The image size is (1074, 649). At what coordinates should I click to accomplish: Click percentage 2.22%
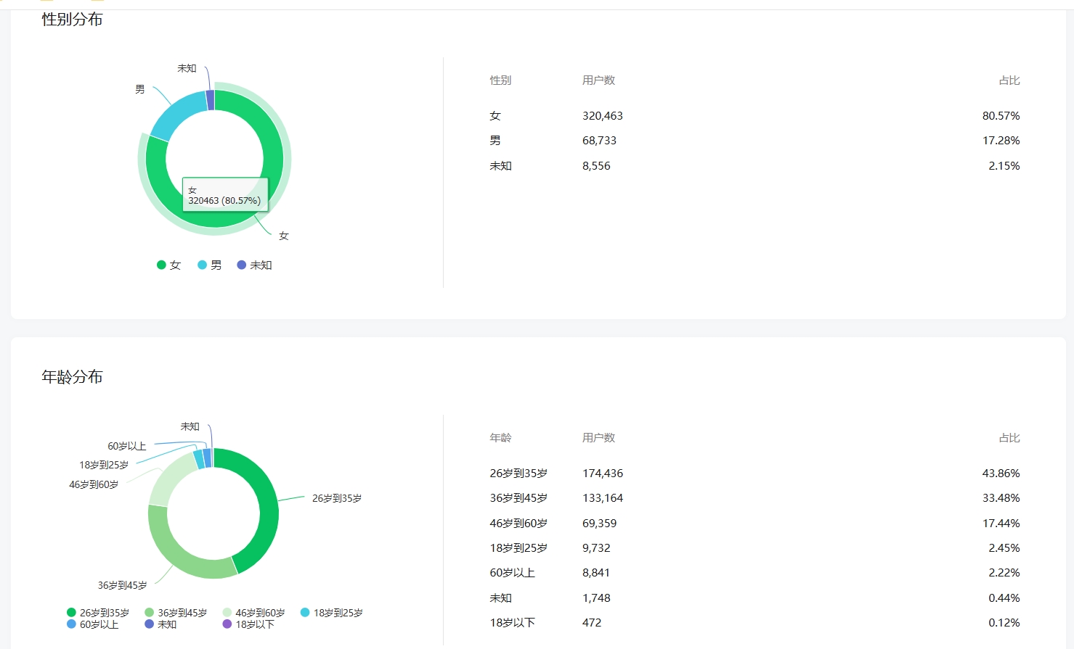(x=1004, y=573)
